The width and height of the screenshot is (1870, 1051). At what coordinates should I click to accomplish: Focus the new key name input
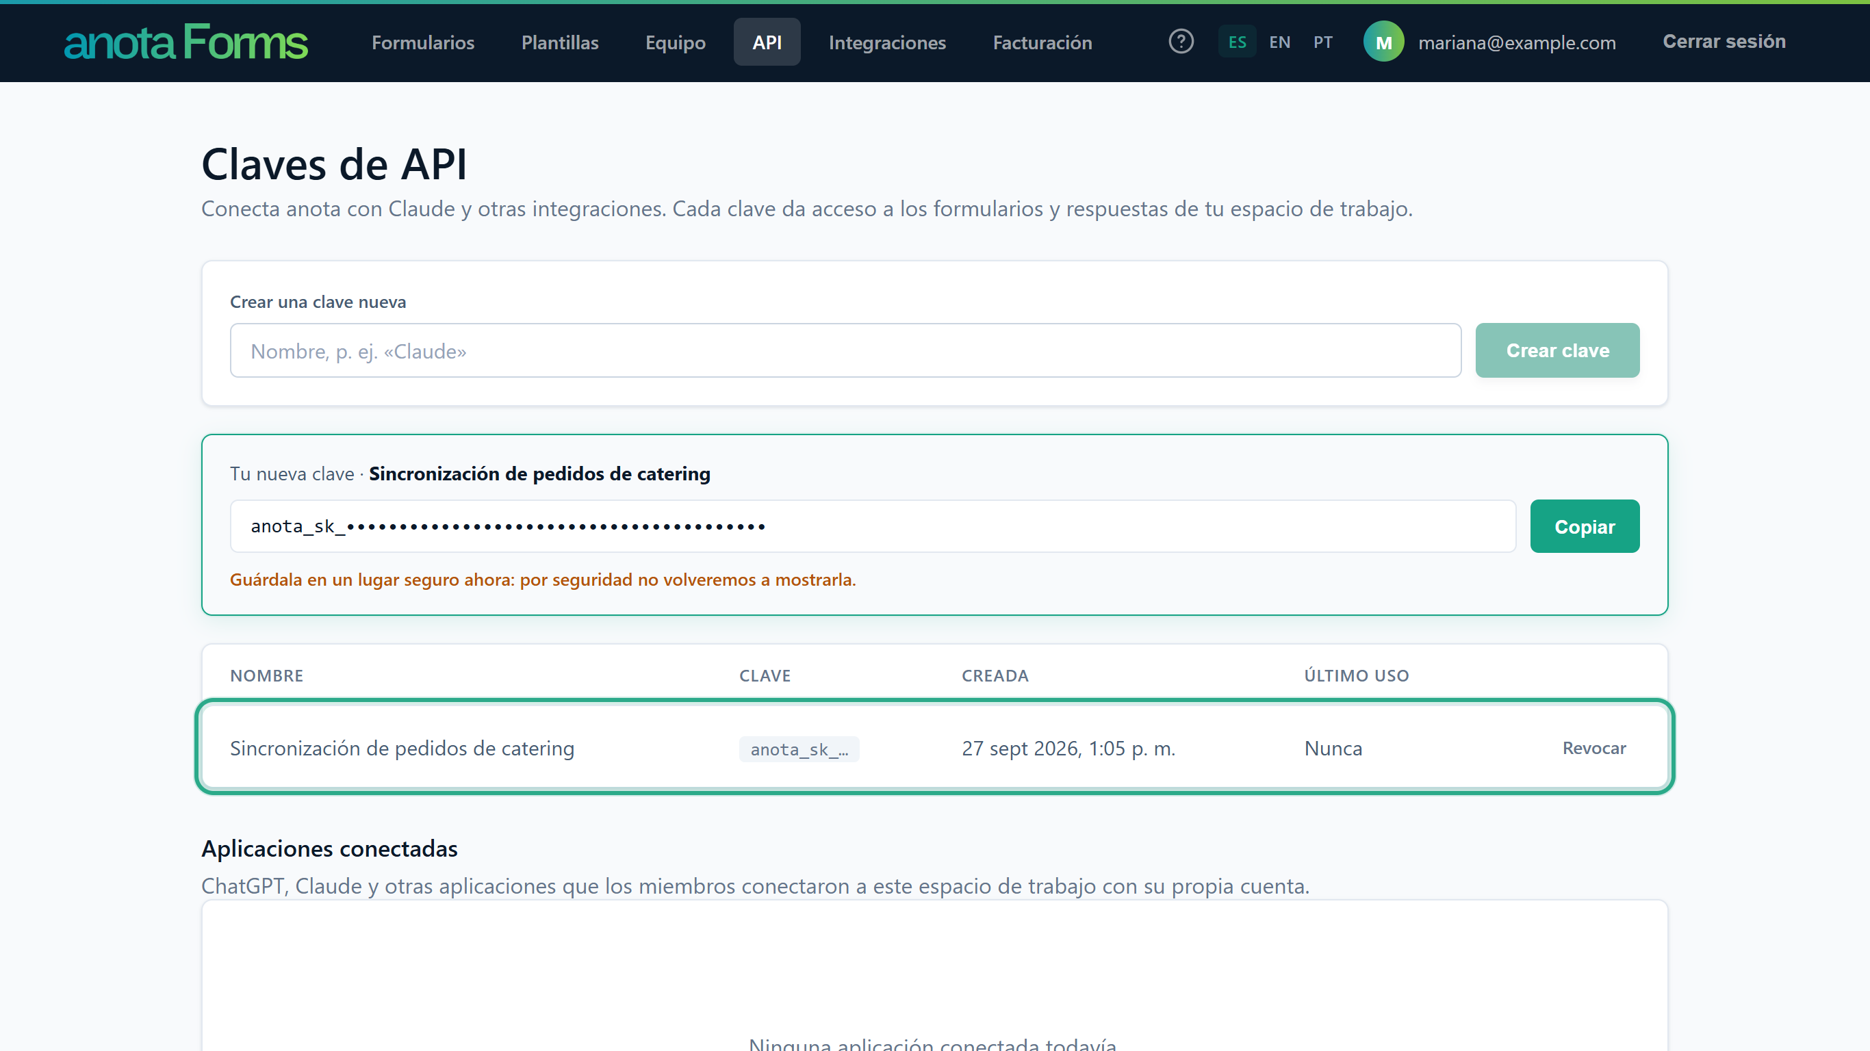point(845,350)
